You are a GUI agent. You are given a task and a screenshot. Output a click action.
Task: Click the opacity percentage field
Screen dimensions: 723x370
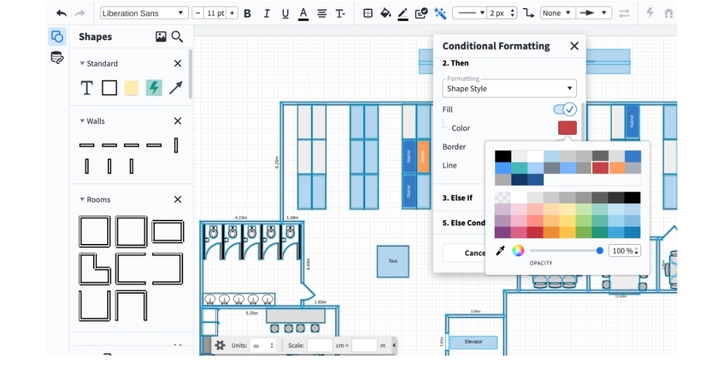click(x=624, y=251)
